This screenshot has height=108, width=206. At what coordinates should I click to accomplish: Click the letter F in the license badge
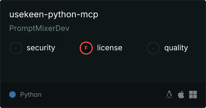tap(86, 48)
